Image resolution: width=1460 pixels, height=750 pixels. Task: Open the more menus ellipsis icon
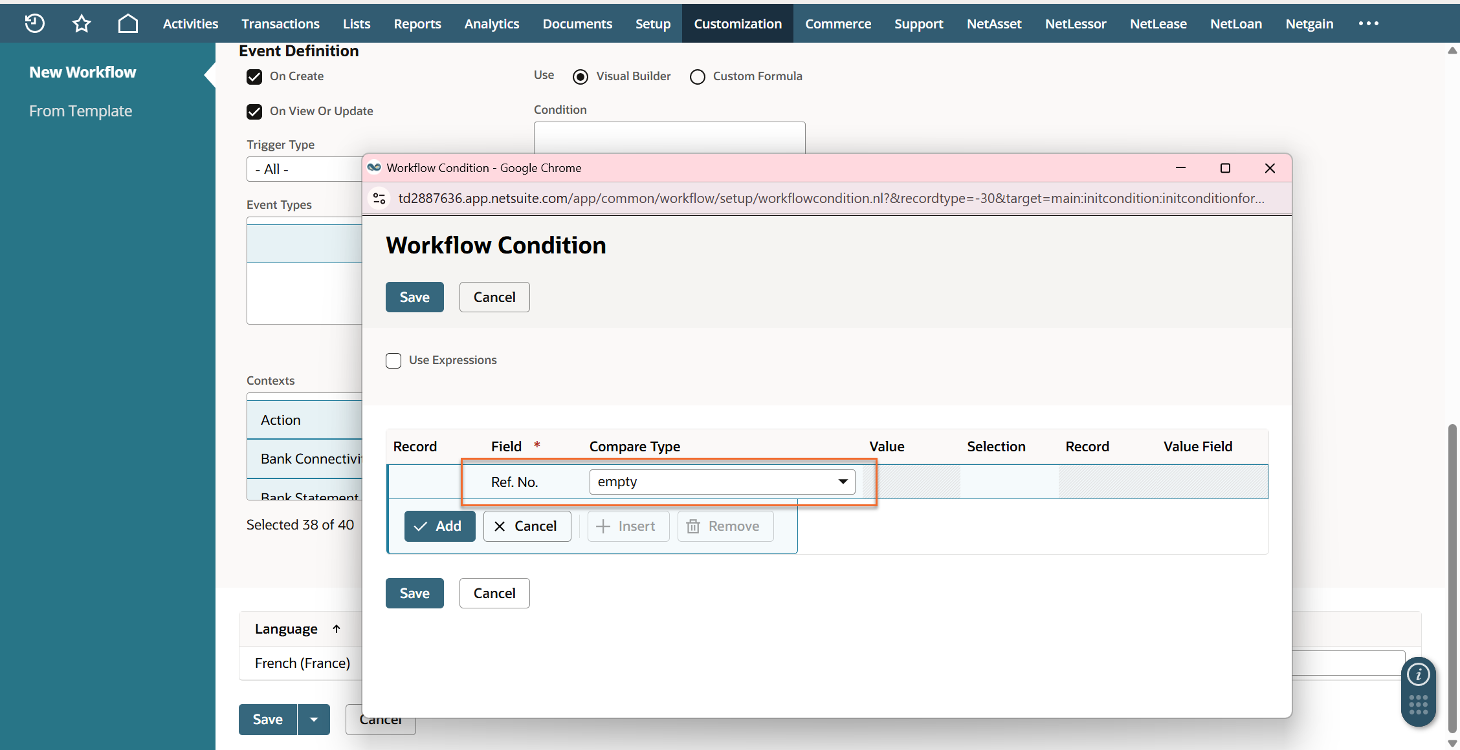1368,24
